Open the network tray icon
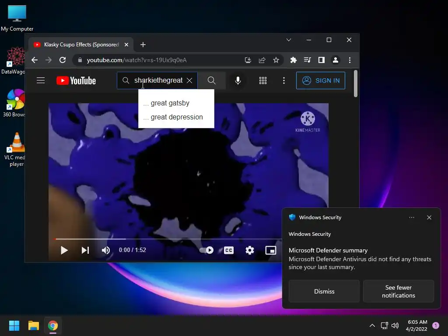Viewport: 448px width, 336px height. point(384,325)
